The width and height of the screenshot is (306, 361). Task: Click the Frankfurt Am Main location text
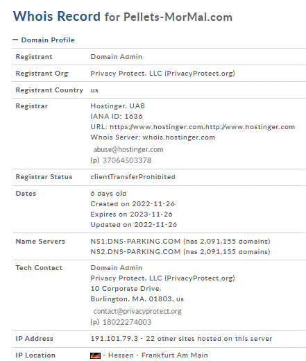[175, 355]
